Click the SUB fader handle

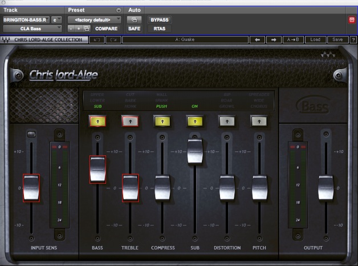point(195,151)
